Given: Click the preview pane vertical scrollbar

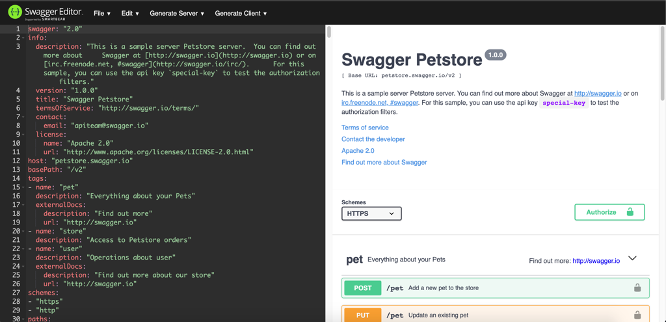Looking at the screenshot, I should coord(663,65).
